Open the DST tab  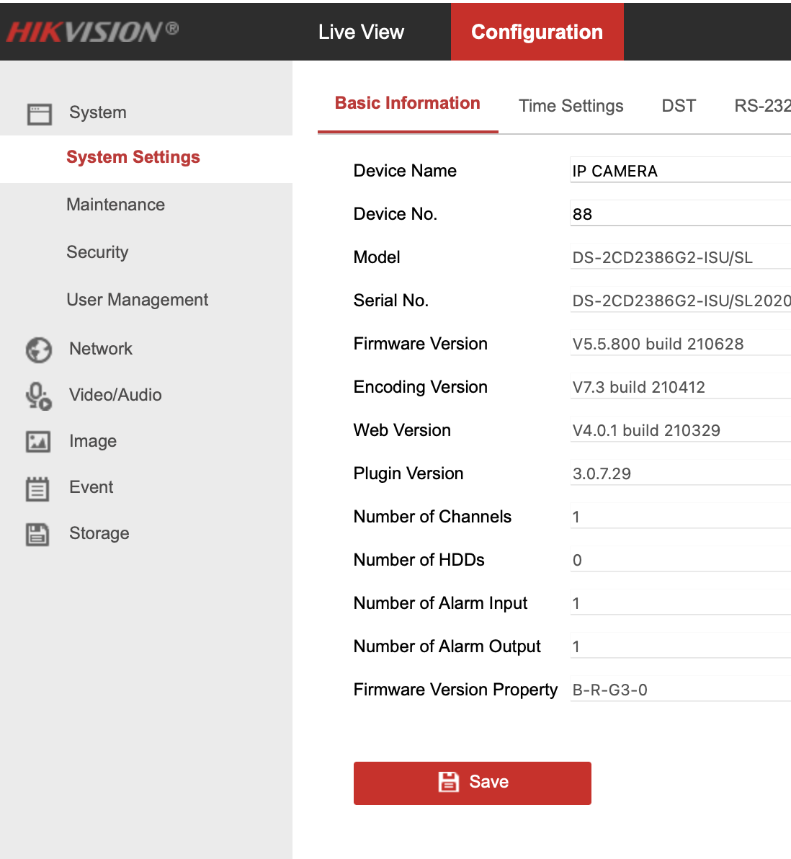(679, 106)
